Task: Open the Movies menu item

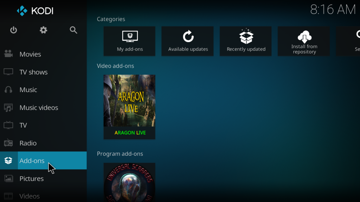Action: [43, 54]
